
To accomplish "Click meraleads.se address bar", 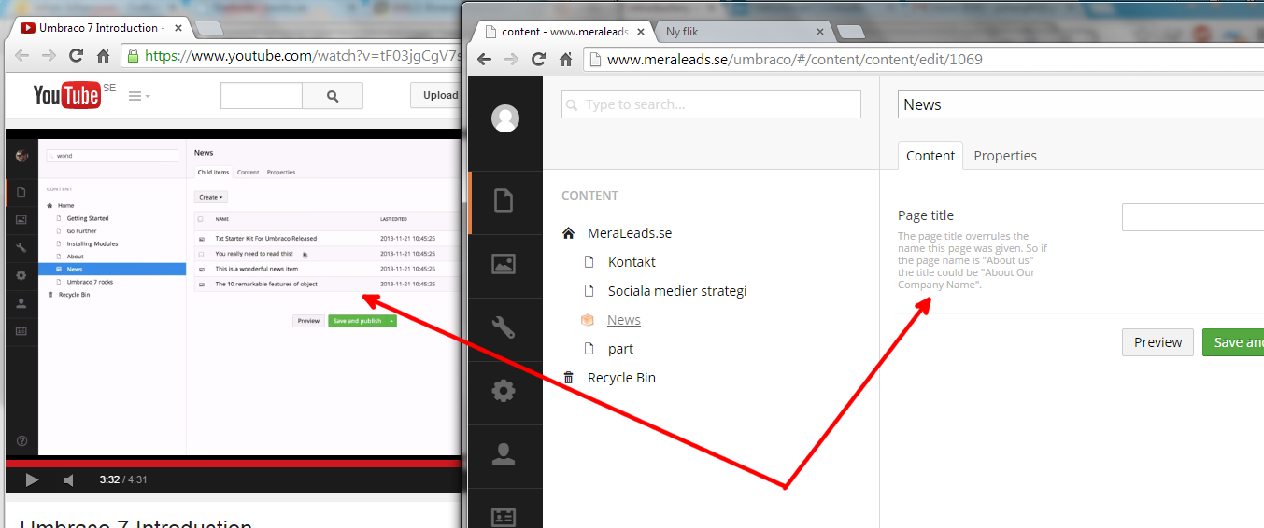I will point(925,59).
